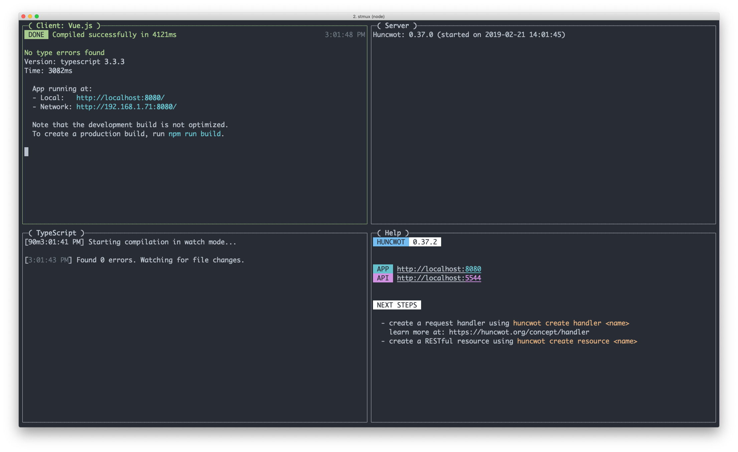Viewport: 738px width, 452px height.
Task: Click the purple API label badge
Action: 383,278
